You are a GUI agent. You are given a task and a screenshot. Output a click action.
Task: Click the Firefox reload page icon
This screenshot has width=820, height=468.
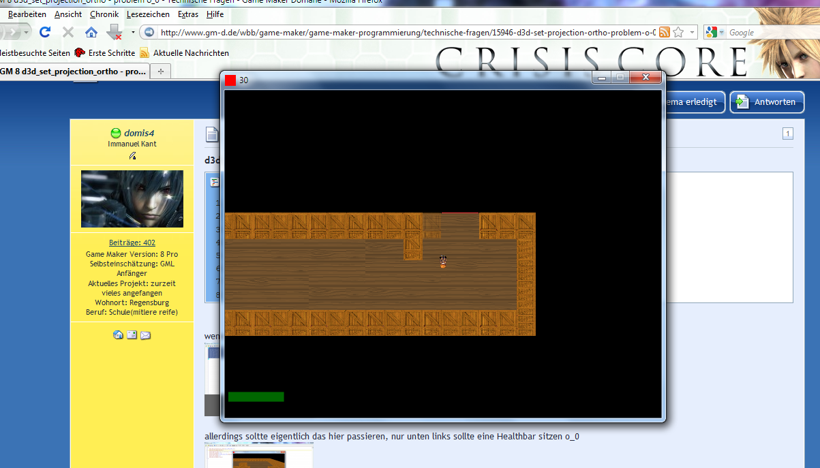(45, 32)
